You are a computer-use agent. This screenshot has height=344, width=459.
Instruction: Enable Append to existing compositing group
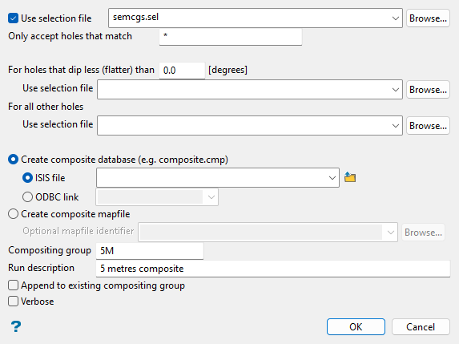tap(13, 285)
